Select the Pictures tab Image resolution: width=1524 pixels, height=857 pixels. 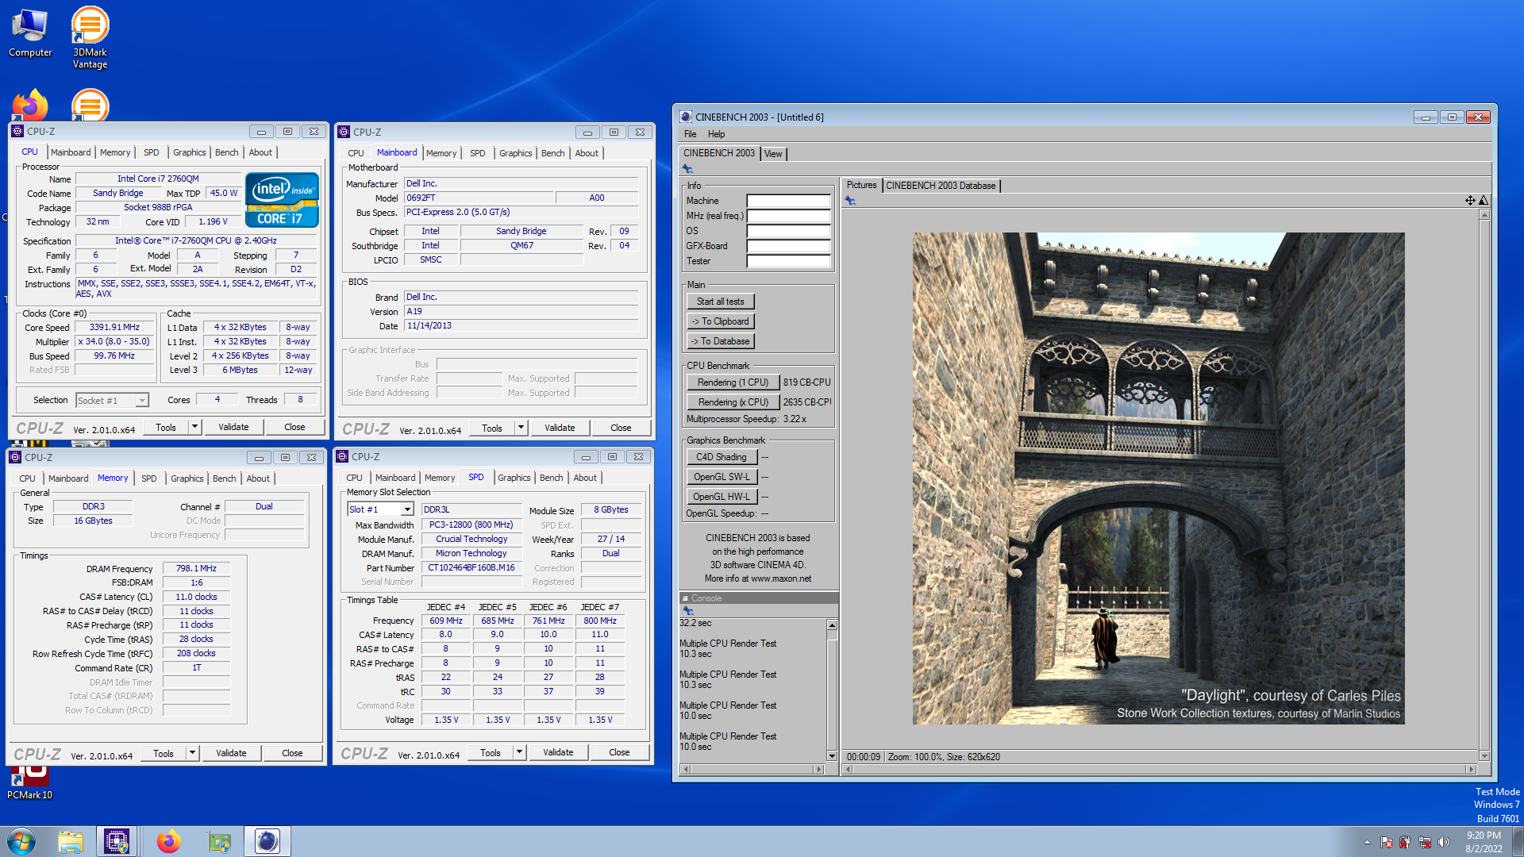(861, 185)
